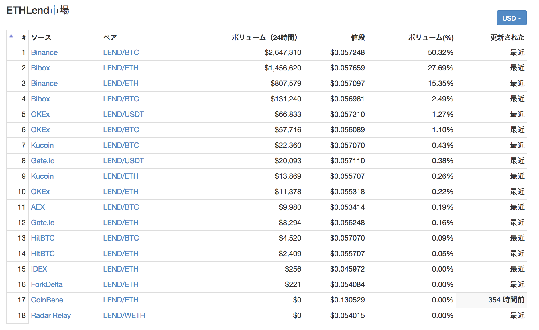Click the 50.32% volume share cell

440,52
